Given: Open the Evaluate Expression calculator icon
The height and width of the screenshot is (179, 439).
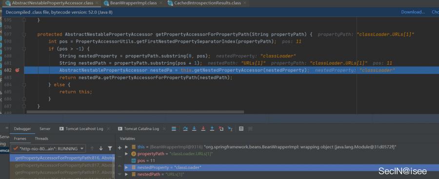Looking at the screenshot, I should pyautogui.click(x=241, y=129).
